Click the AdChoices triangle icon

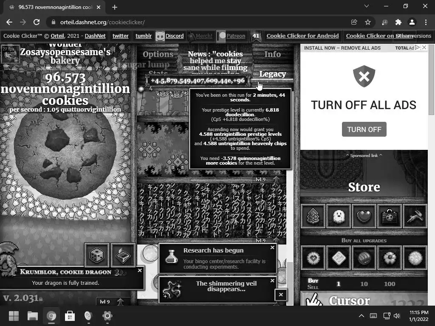tap(418, 48)
